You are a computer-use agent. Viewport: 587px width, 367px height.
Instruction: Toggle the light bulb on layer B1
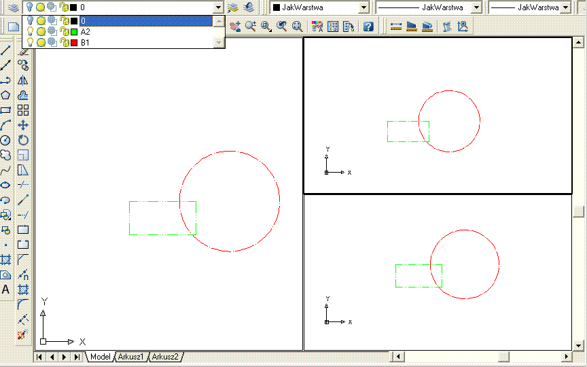tap(30, 42)
